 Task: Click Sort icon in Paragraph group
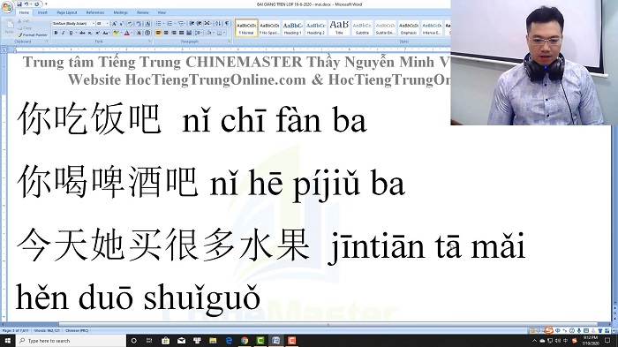218,23
